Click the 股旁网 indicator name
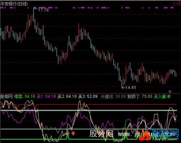 click(7, 96)
